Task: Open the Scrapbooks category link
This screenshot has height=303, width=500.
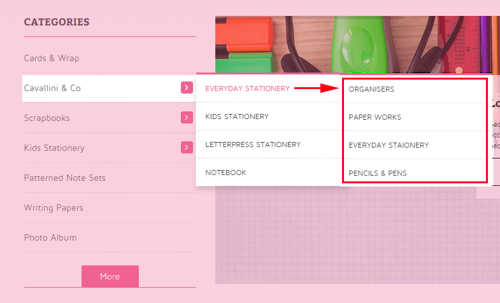Action: (47, 118)
